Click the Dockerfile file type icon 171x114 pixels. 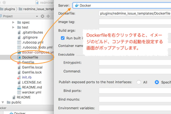tap(19, 57)
